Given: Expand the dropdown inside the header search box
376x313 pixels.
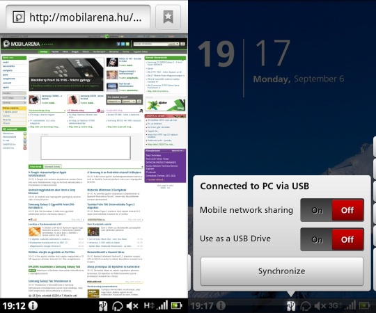Looking at the screenshot, I should 173,44.
